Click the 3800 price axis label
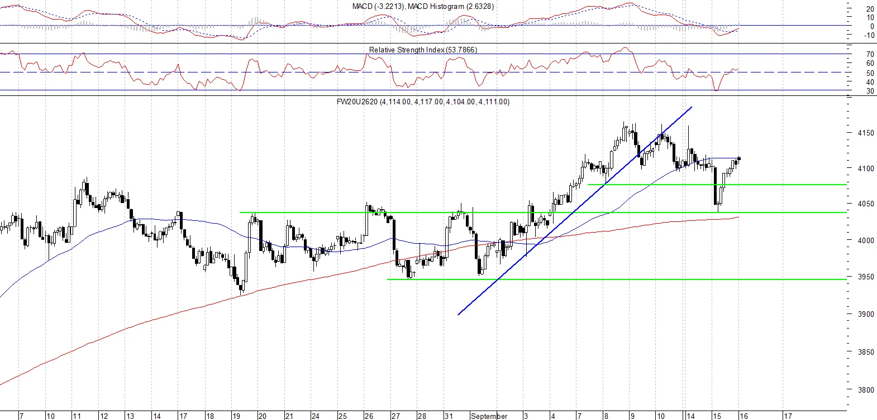This screenshot has width=877, height=420. click(x=866, y=390)
